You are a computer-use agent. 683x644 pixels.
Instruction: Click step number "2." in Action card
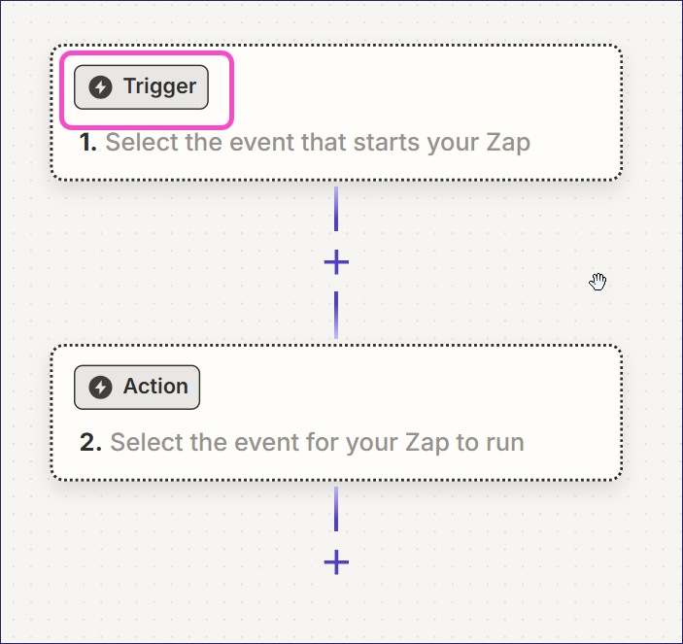click(x=90, y=443)
